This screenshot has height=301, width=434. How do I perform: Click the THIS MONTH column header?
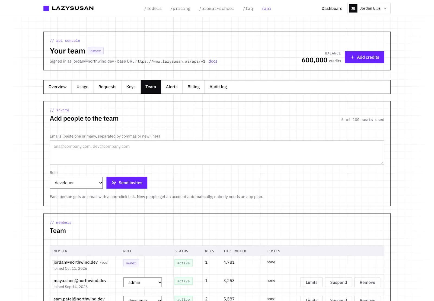235,251
